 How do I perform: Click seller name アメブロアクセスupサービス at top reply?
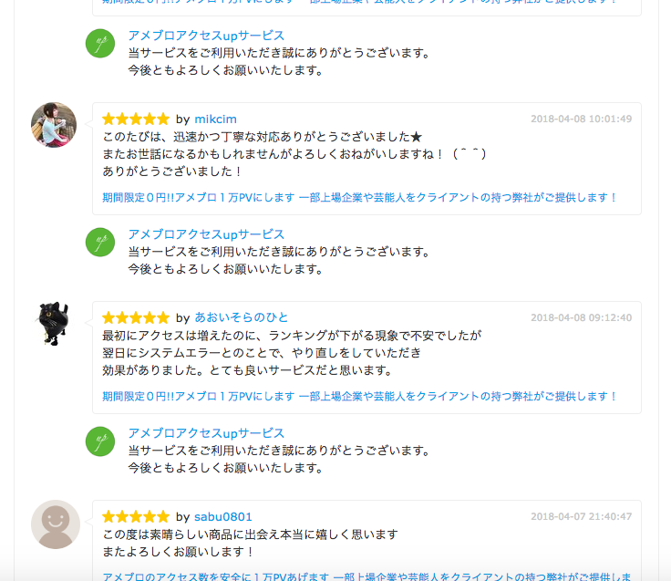click(206, 36)
